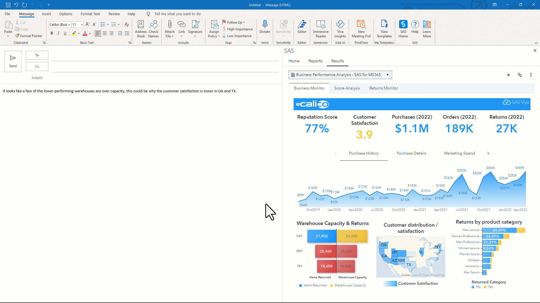Switch to Returns Monitor report tab
The width and height of the screenshot is (540, 303).
(x=384, y=88)
